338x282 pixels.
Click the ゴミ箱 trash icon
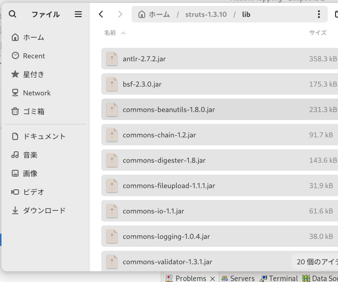(x=15, y=111)
